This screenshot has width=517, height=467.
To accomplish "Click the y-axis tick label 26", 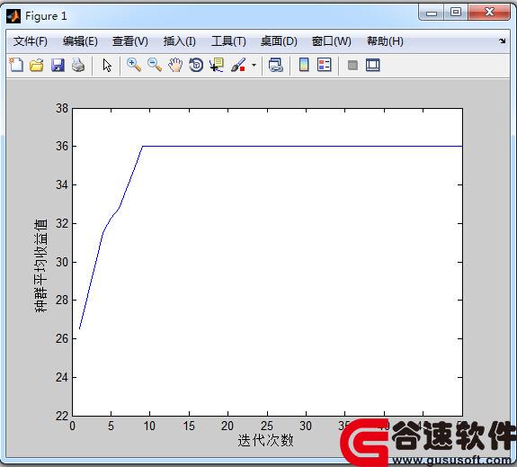I will 62,338.
